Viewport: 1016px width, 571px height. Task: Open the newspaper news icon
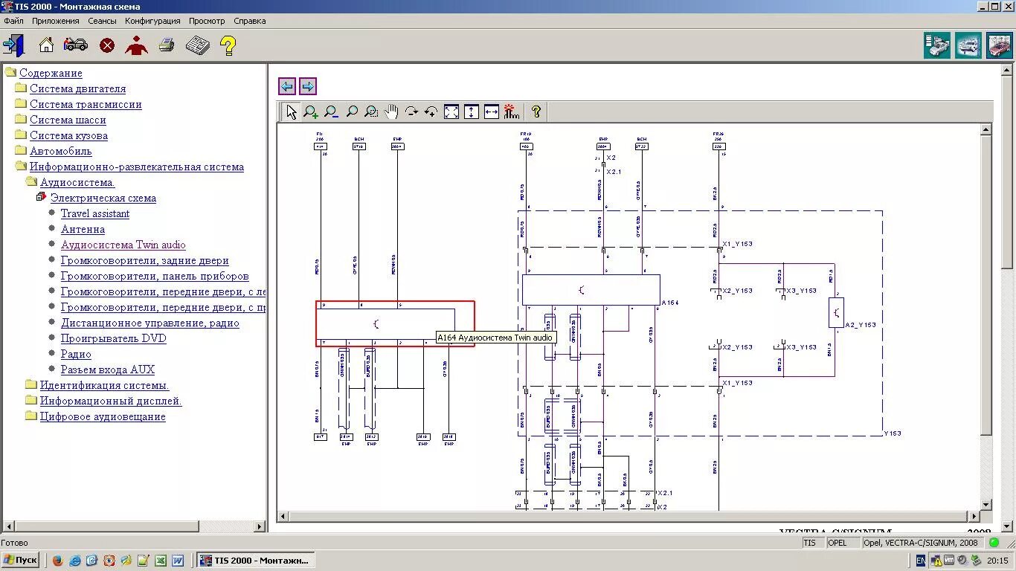(198, 45)
